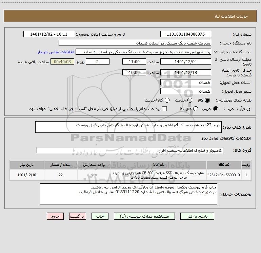Click the واحد شمارش column header
Viewport: 261px width, 253px height.
[94, 165]
